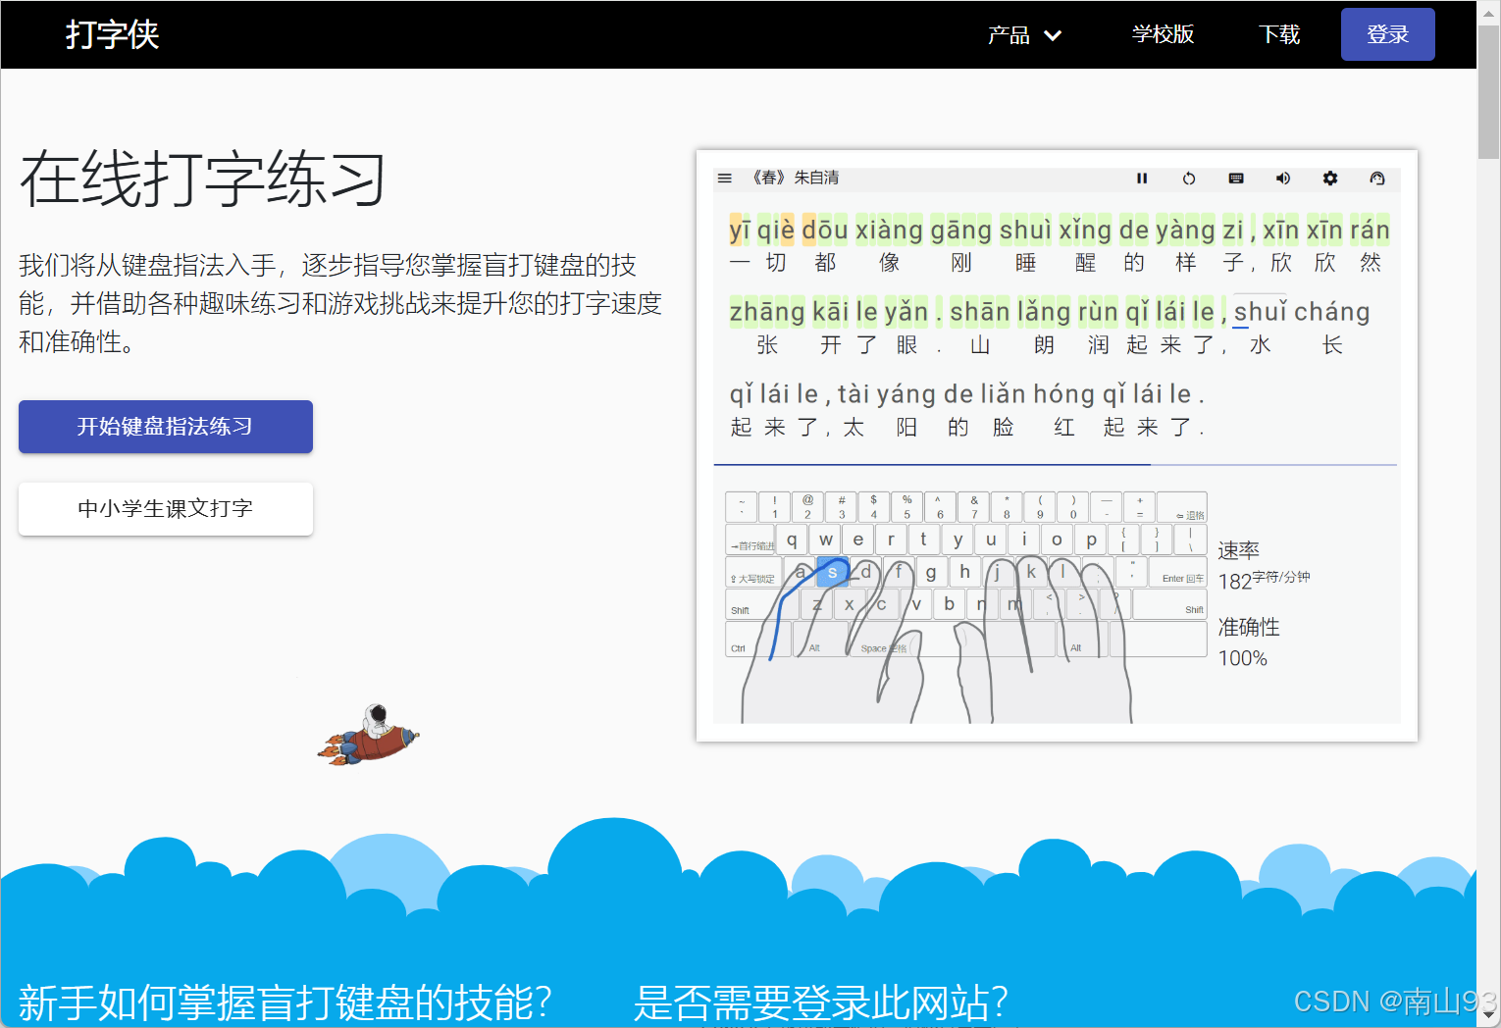The height and width of the screenshot is (1028, 1501).
Task: Click the 打字侠 site logo
Action: point(112,34)
